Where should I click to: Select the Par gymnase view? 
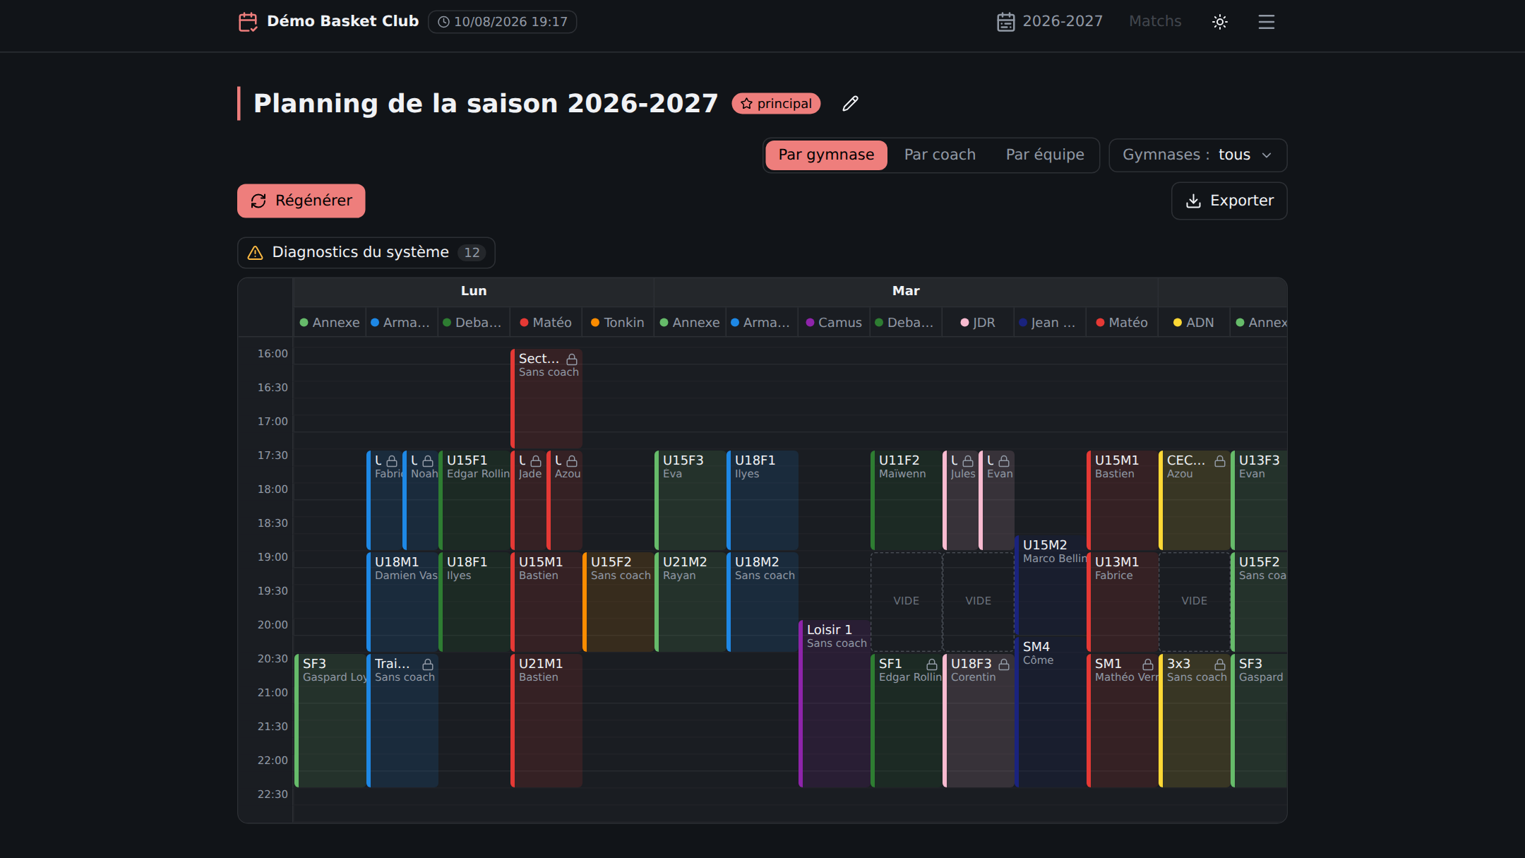click(826, 155)
